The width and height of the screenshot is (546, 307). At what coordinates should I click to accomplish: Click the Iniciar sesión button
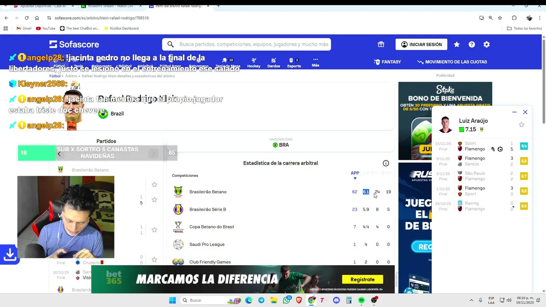tap(421, 44)
